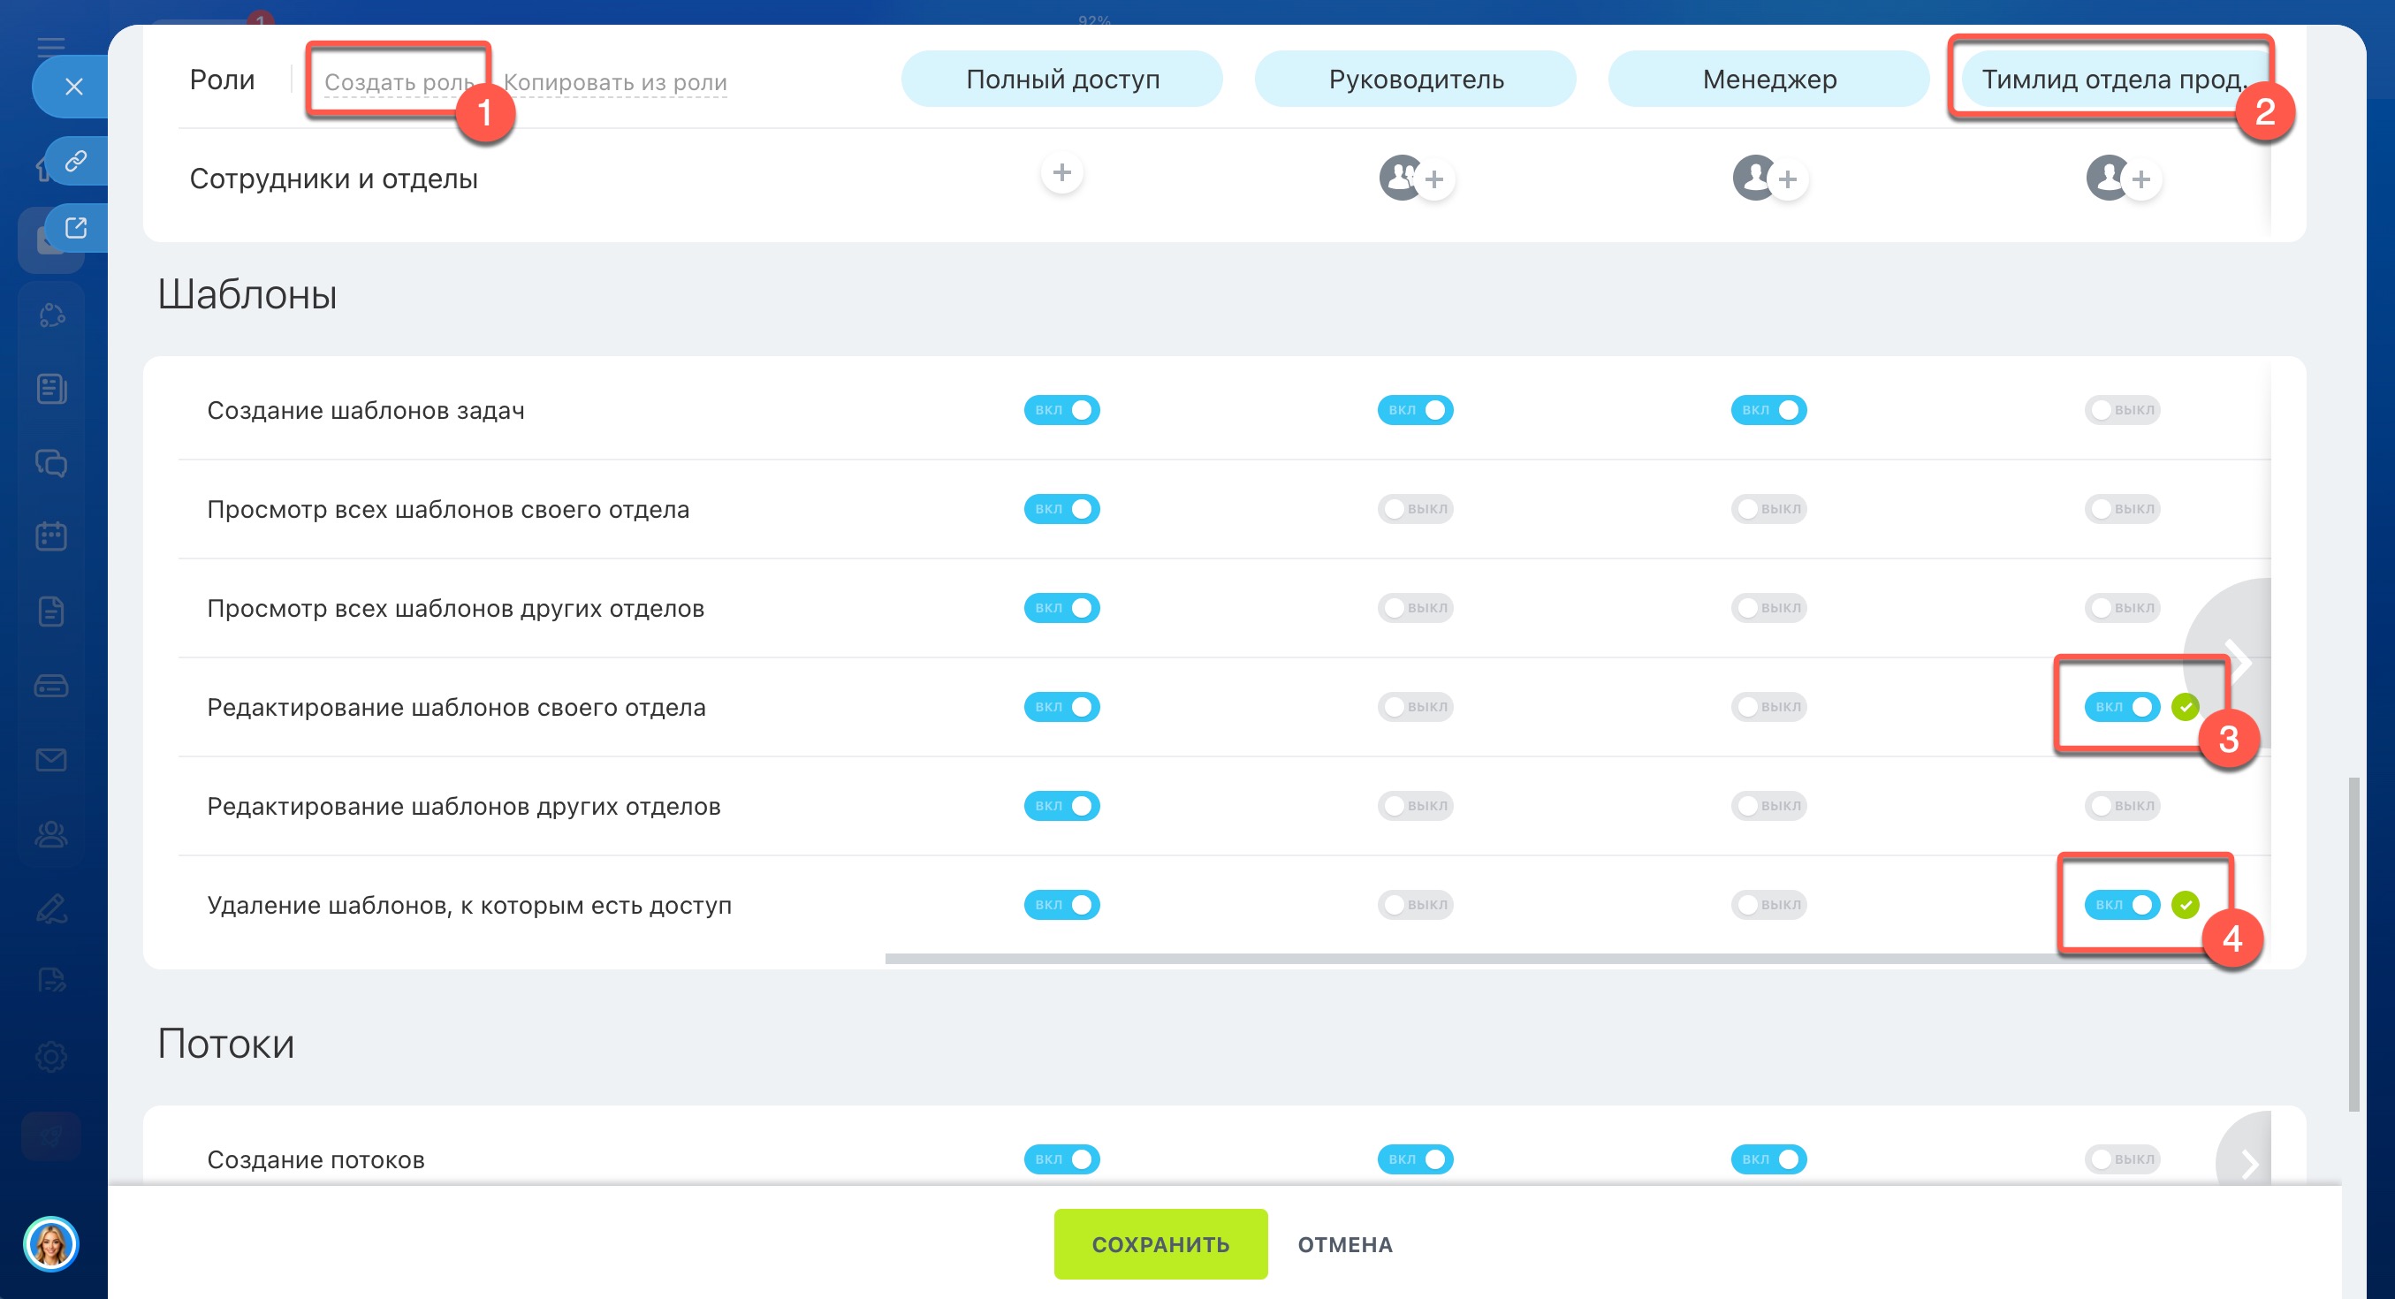Open in new window icon button
The image size is (2395, 1299).
pyautogui.click(x=76, y=228)
